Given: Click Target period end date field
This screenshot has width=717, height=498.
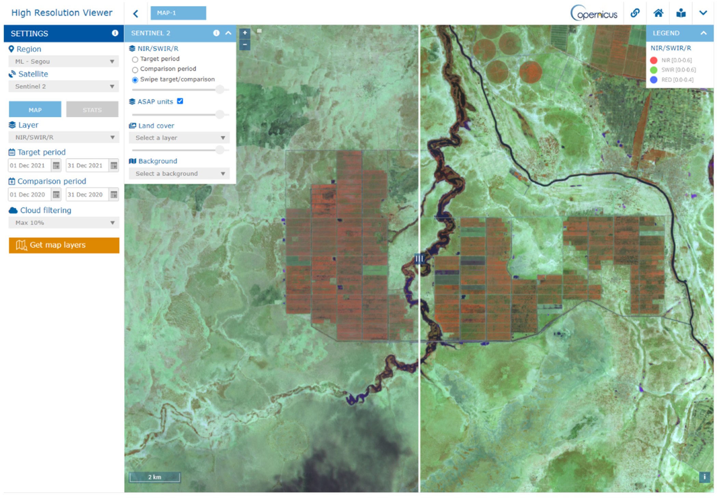Looking at the screenshot, I should [87, 166].
